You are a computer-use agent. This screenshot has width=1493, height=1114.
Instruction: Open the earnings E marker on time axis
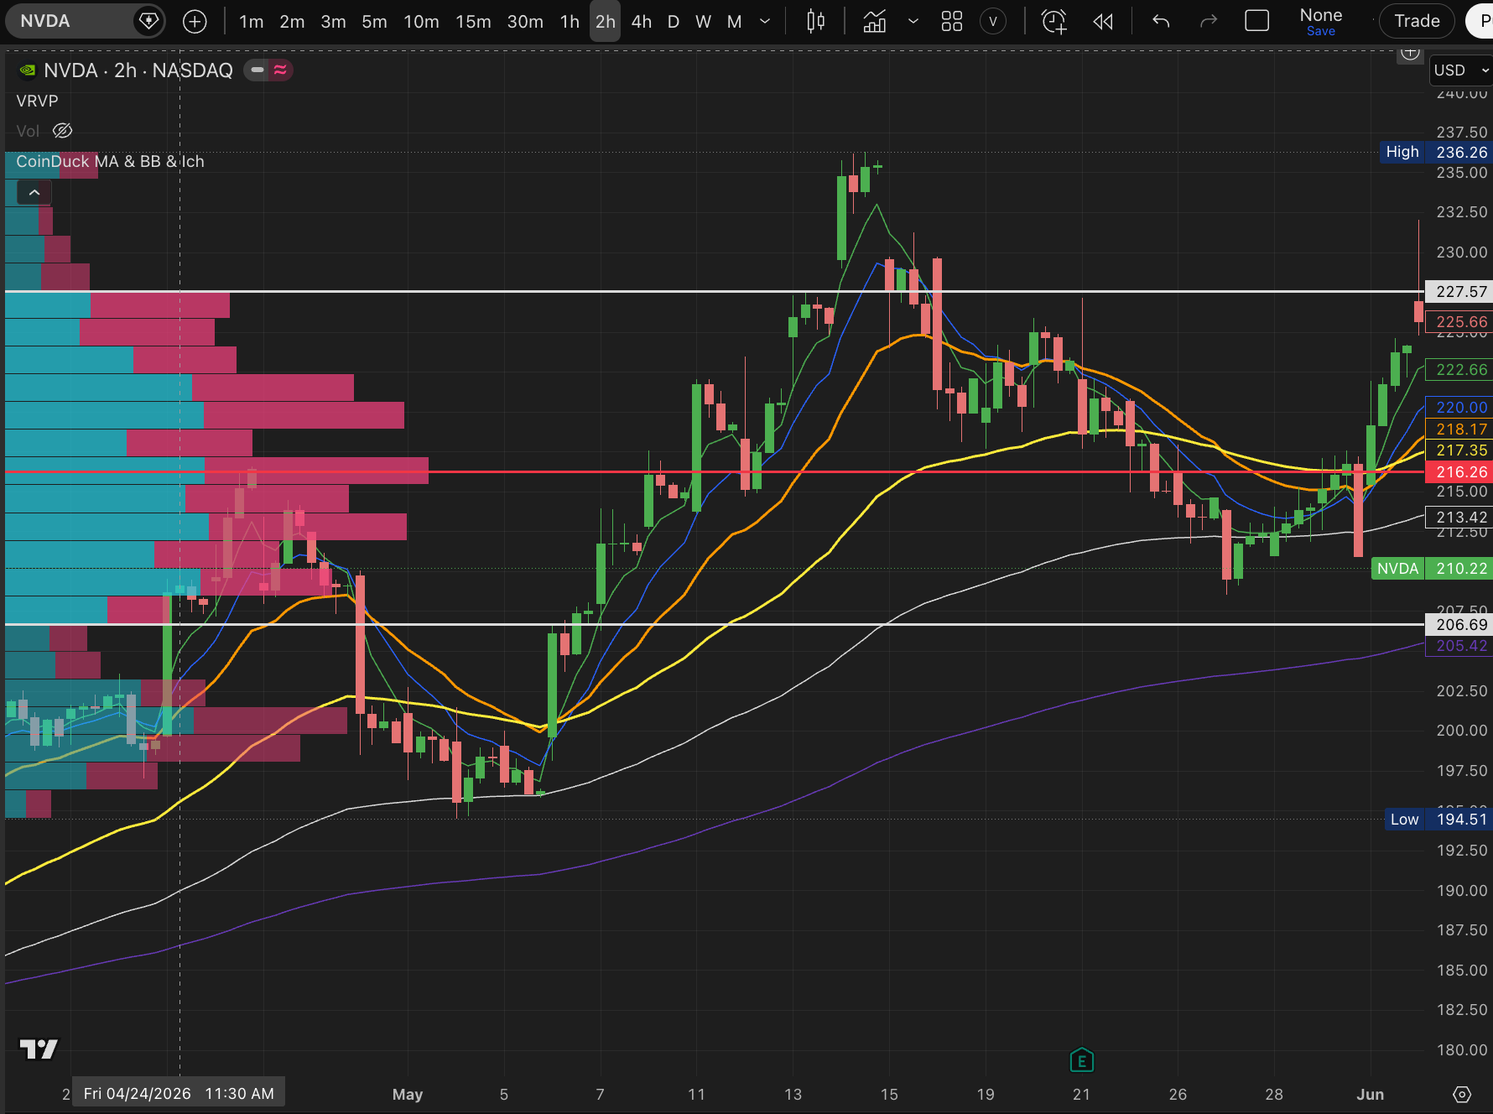pos(1082,1060)
